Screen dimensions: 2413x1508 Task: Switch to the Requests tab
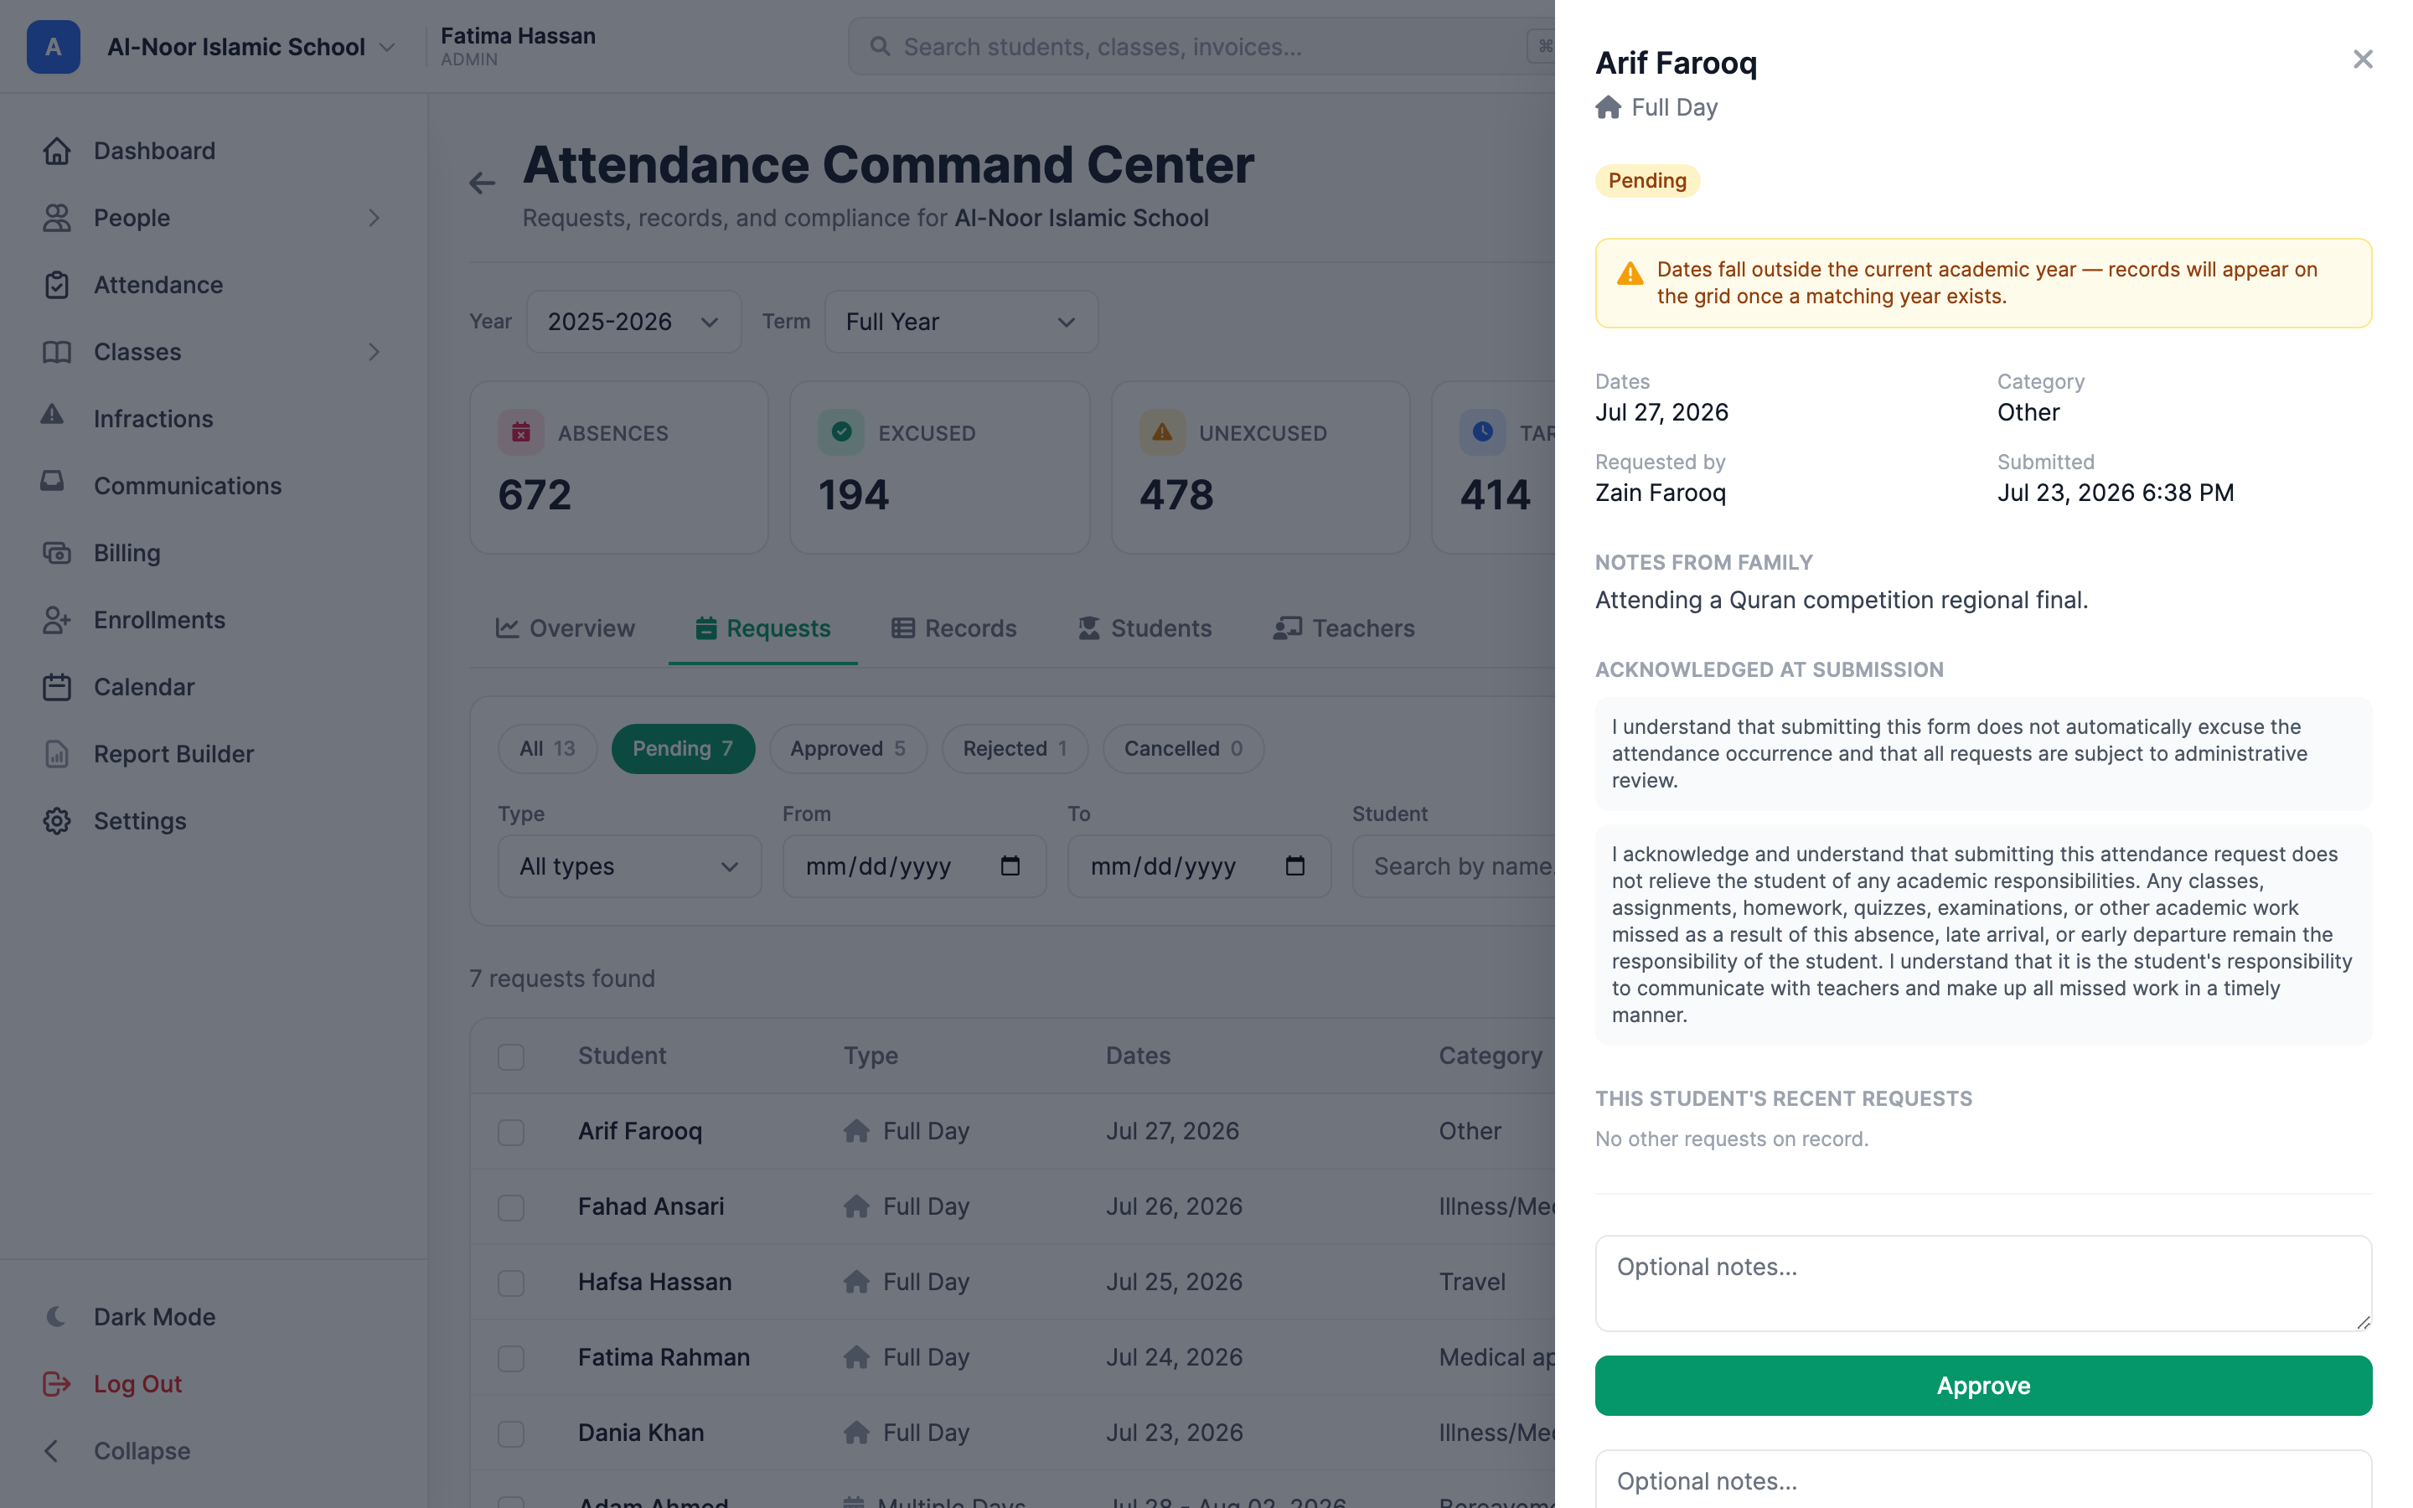tap(762, 628)
